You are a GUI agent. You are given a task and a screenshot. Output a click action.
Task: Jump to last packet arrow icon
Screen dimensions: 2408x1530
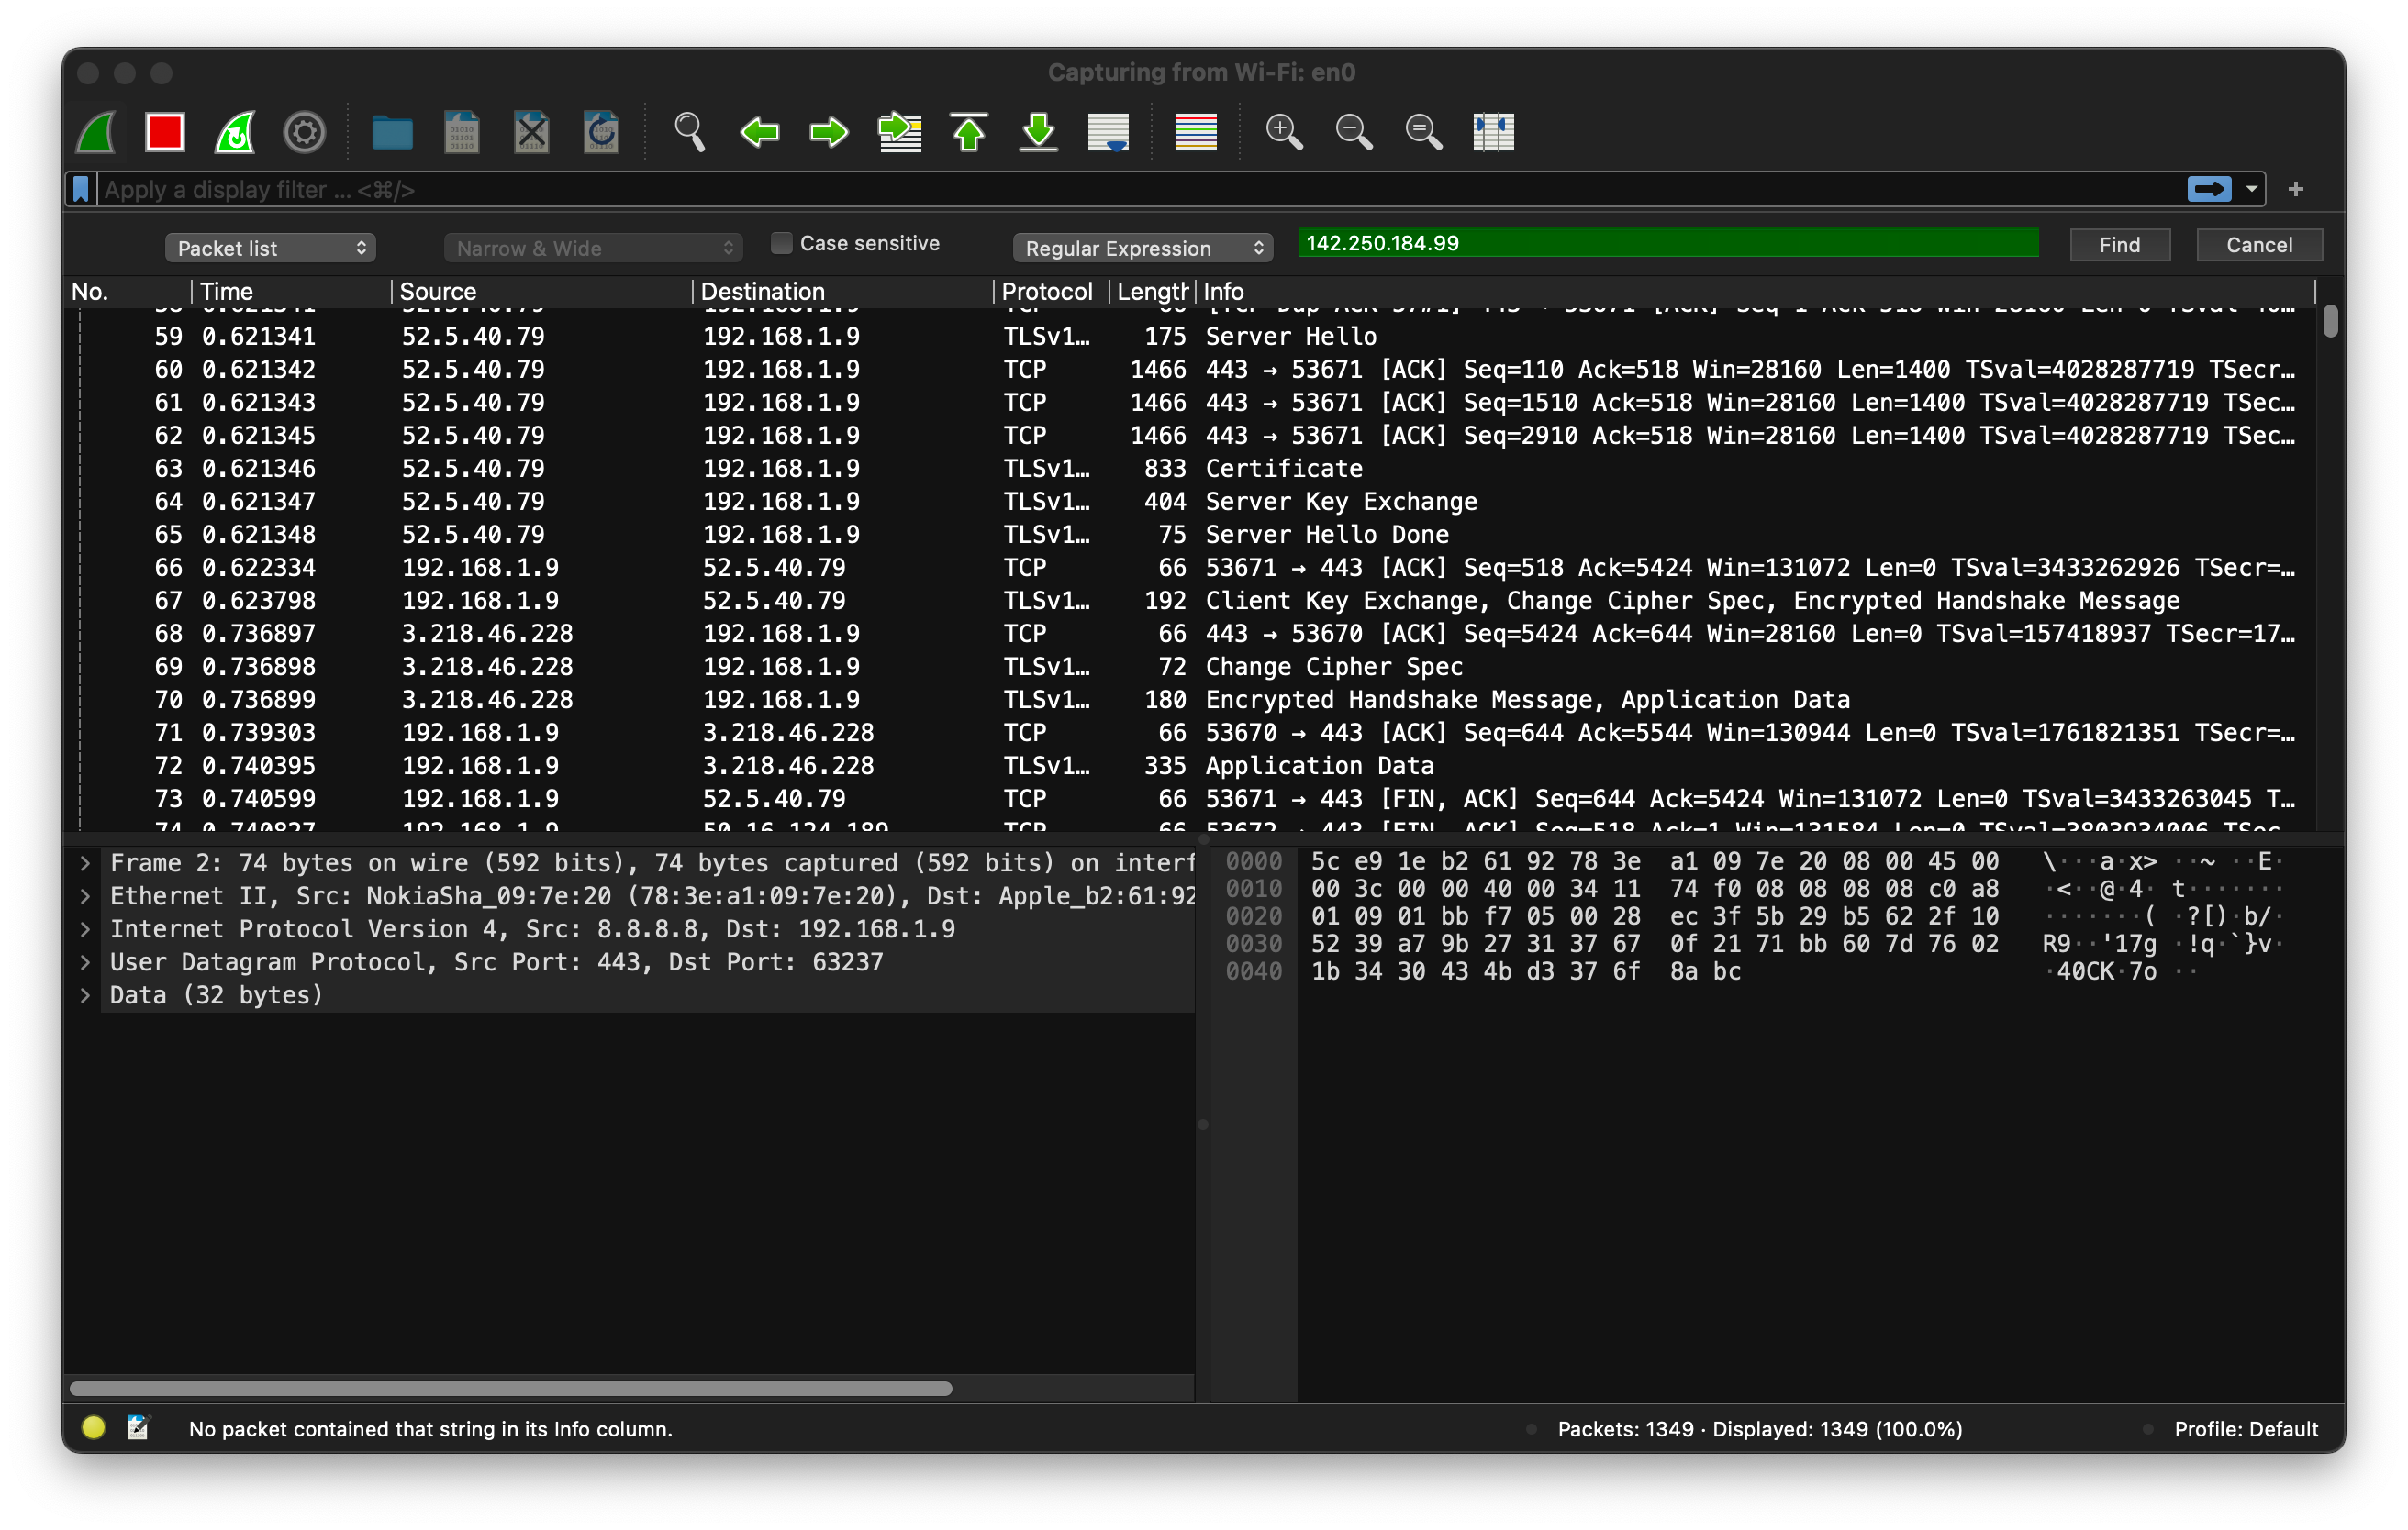point(1038,132)
